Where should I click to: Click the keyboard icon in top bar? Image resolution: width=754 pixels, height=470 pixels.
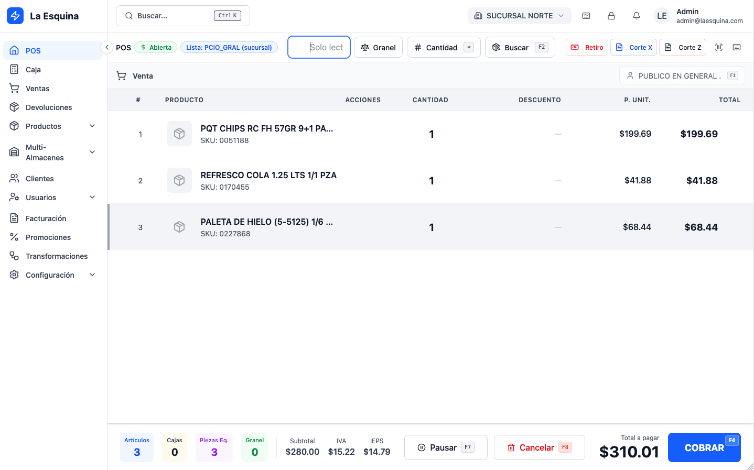coord(586,16)
